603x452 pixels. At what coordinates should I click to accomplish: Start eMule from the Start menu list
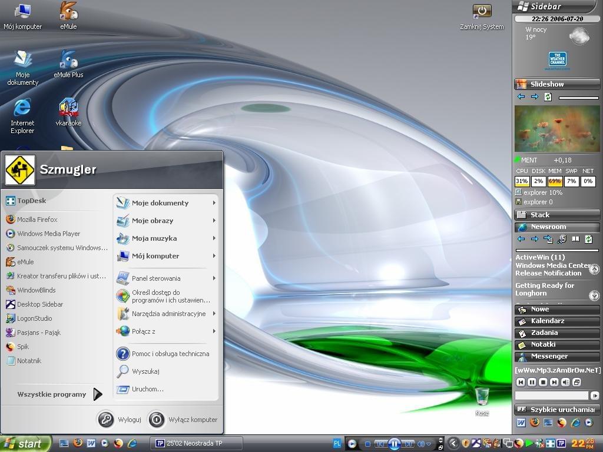point(20,262)
